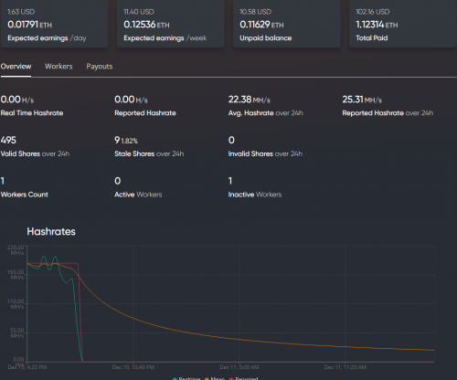Viewport: 457px width, 380px height.
Task: Open the Payouts tab
Action: click(x=100, y=67)
